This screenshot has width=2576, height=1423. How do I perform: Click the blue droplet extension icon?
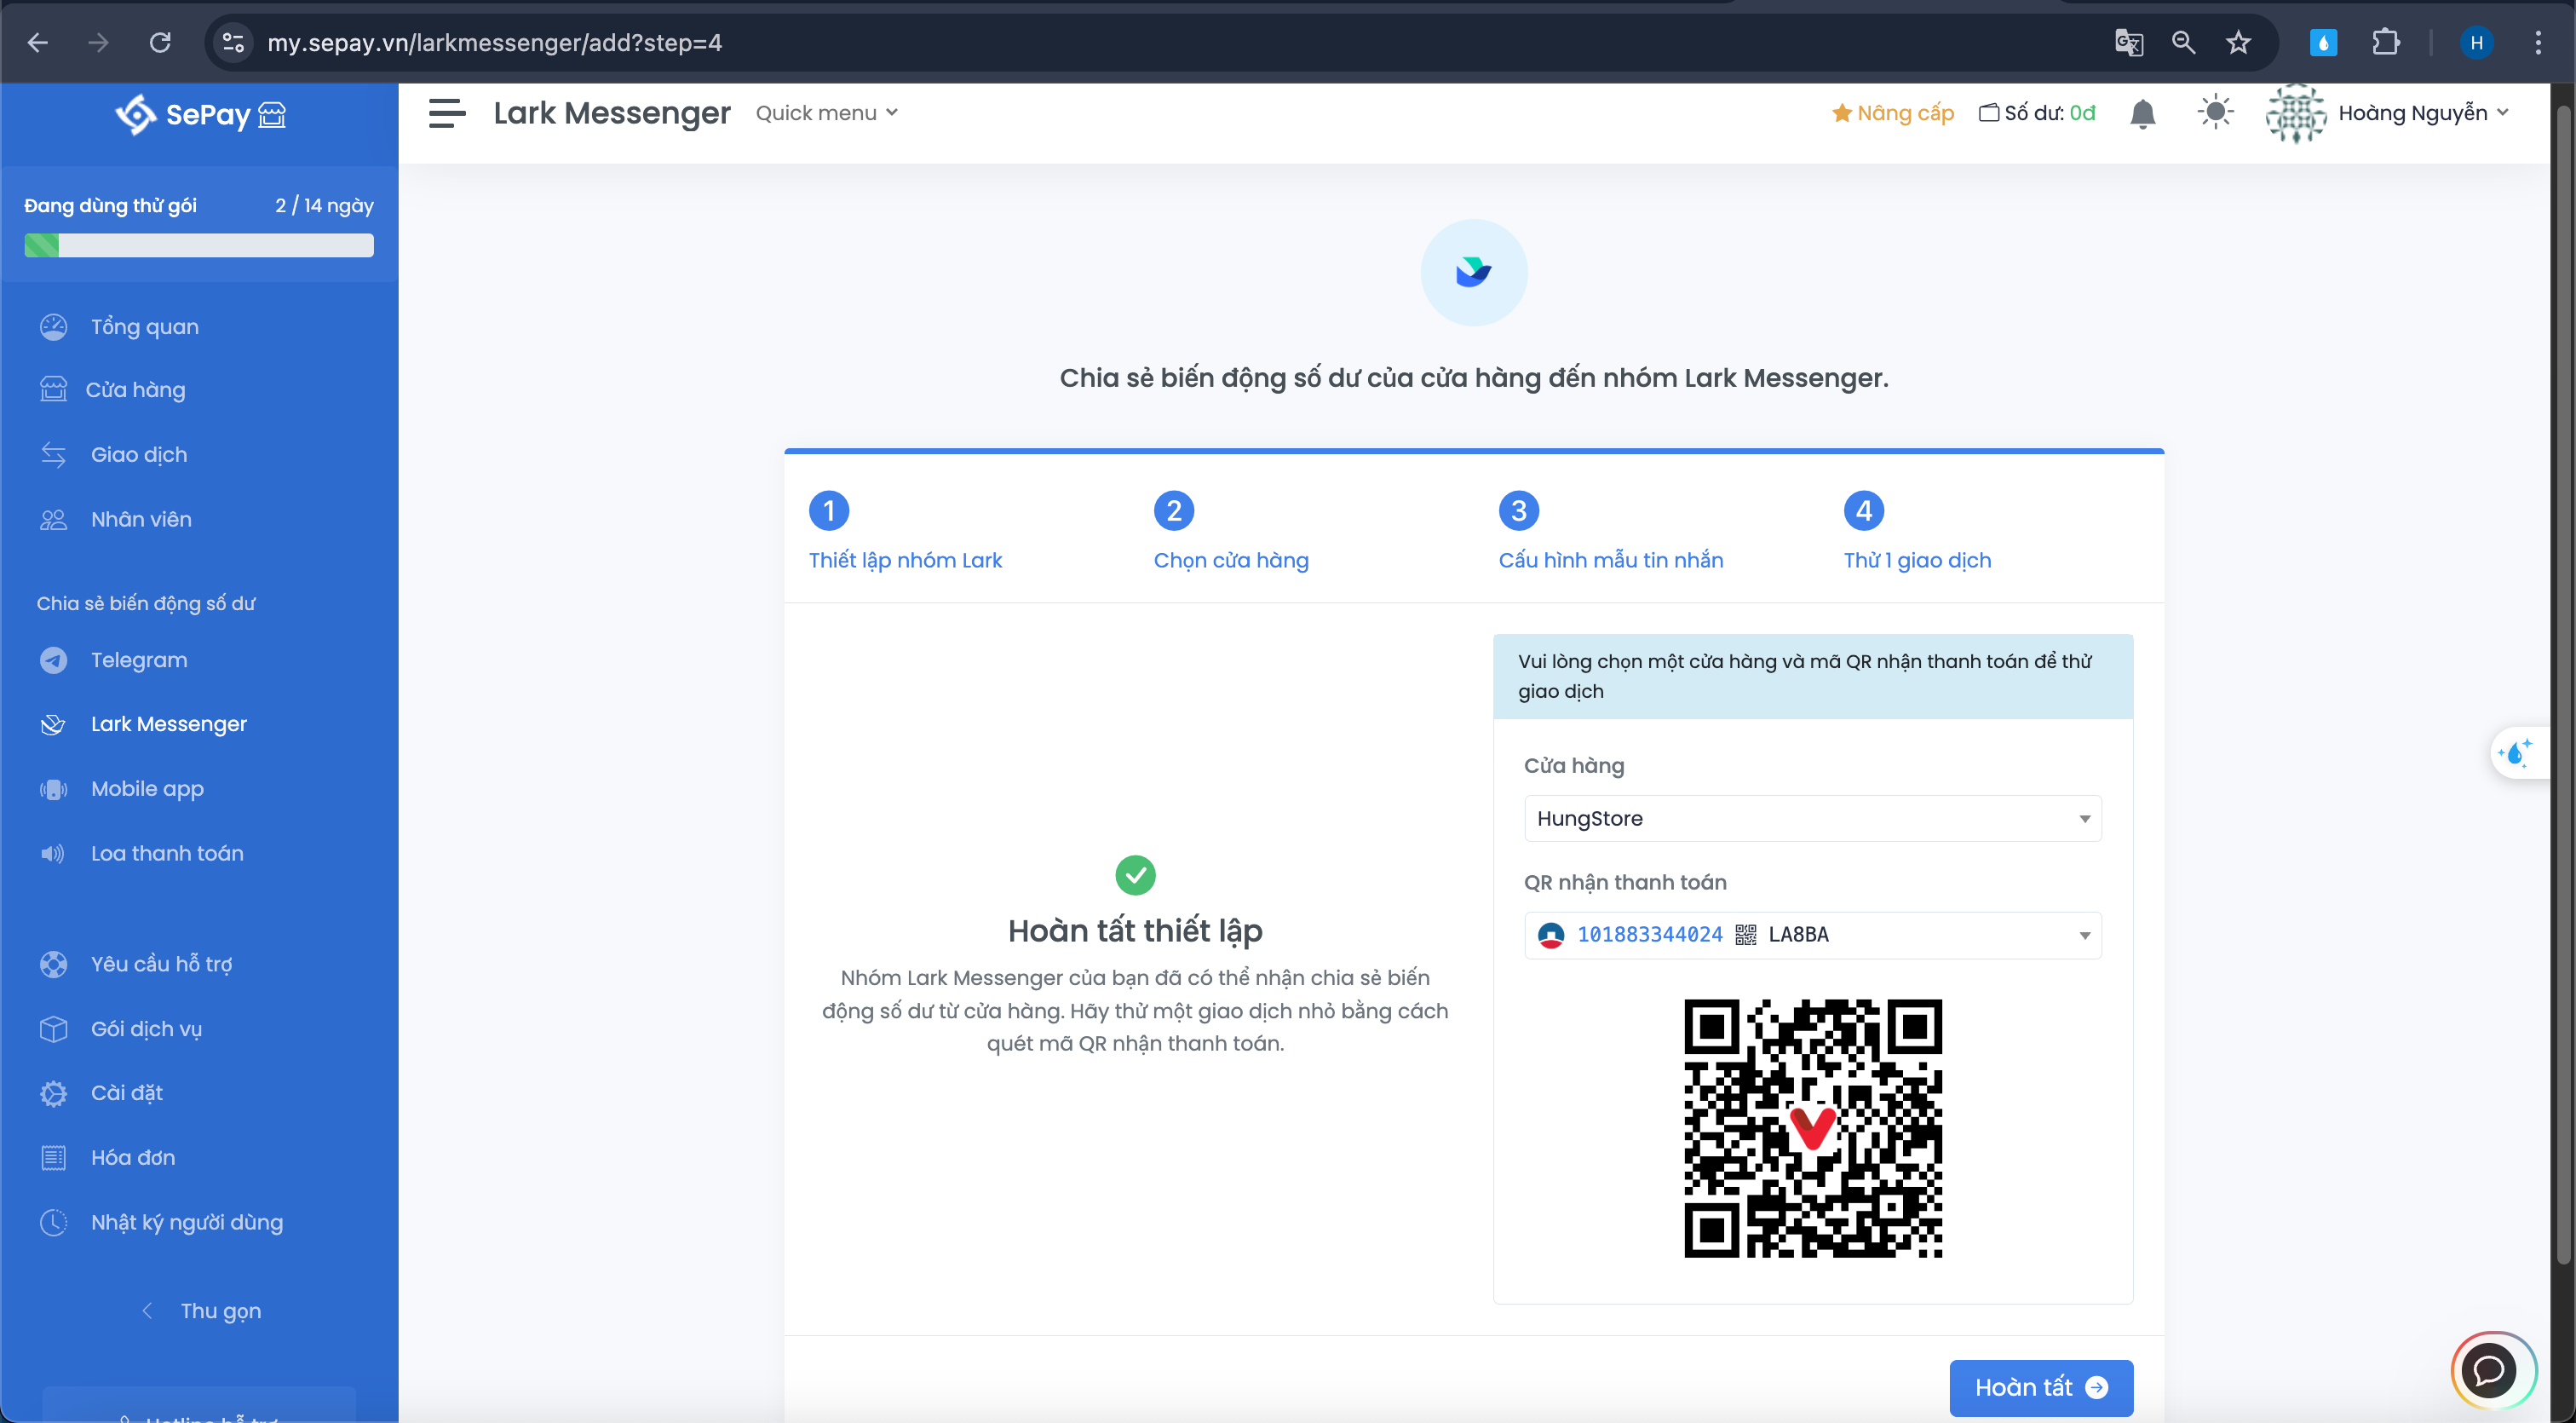pyautogui.click(x=2322, y=43)
